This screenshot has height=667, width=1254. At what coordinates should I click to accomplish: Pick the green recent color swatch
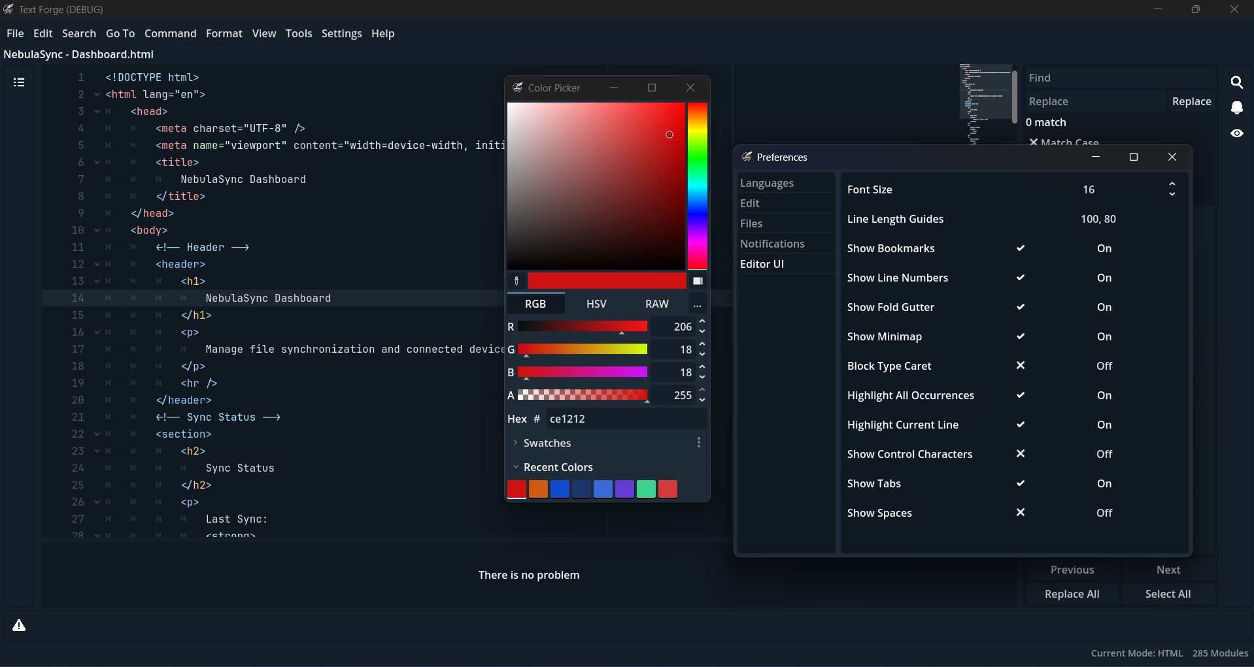pyautogui.click(x=646, y=489)
